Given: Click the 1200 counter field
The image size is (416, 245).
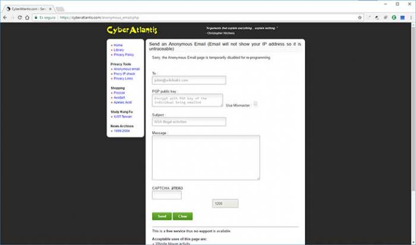Looking at the screenshot, I should point(225,203).
